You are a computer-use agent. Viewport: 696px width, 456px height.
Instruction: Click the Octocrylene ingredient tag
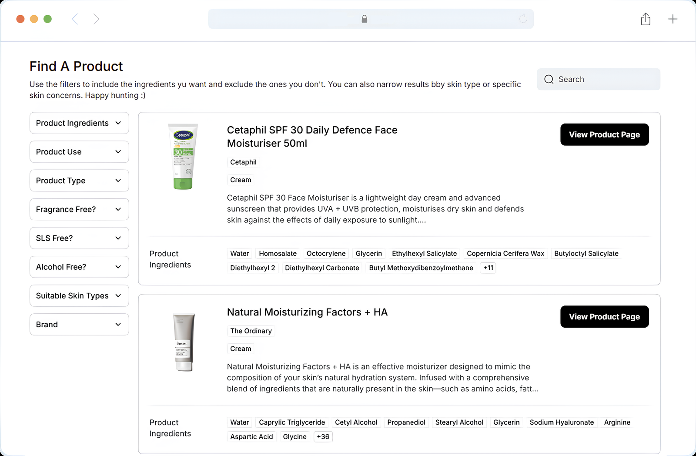(x=326, y=254)
